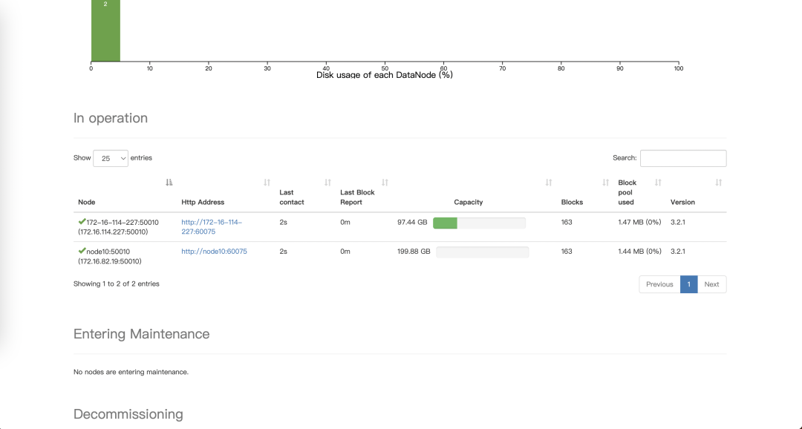The image size is (802, 429).
Task: Sort by Version column arrow icon
Action: tap(718, 183)
